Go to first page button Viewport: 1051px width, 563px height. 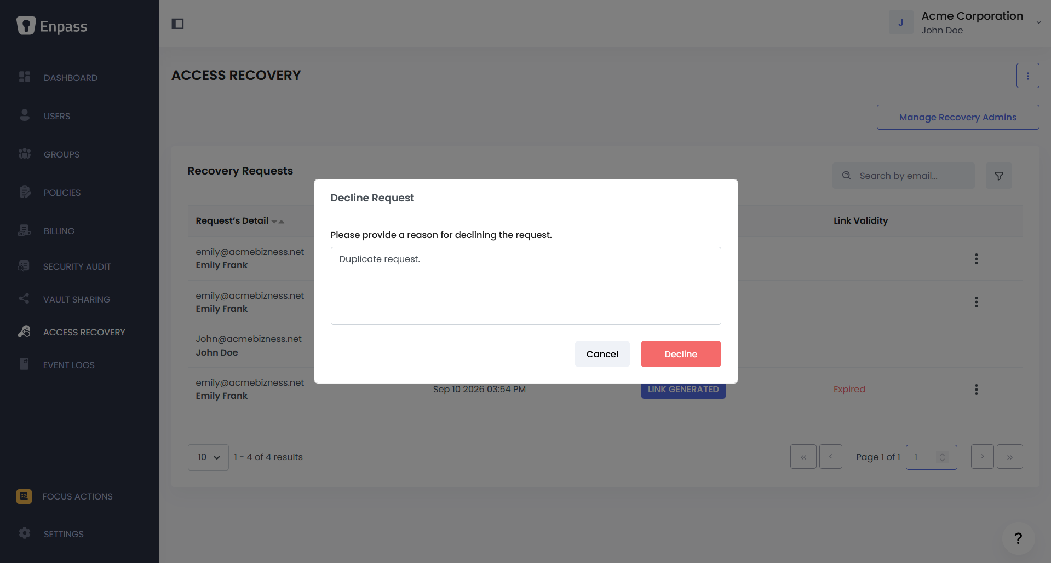pyautogui.click(x=803, y=457)
